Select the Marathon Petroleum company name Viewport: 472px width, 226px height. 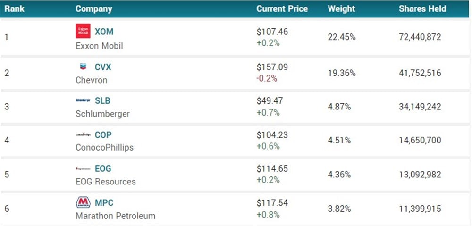coord(115,216)
